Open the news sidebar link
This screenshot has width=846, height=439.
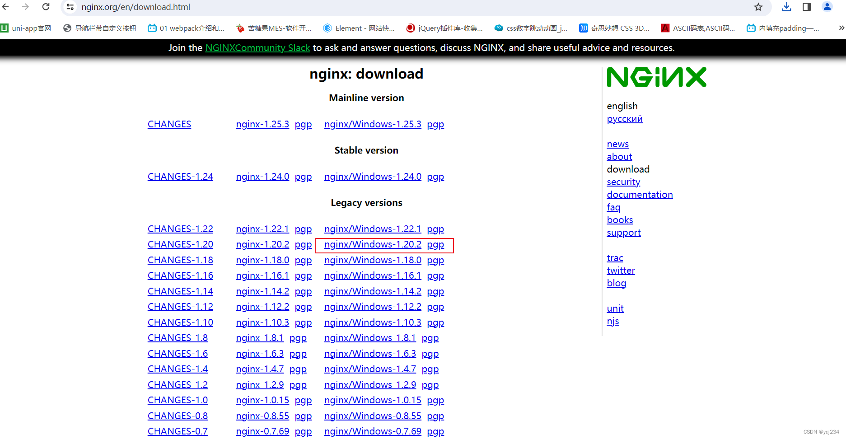pyautogui.click(x=618, y=144)
